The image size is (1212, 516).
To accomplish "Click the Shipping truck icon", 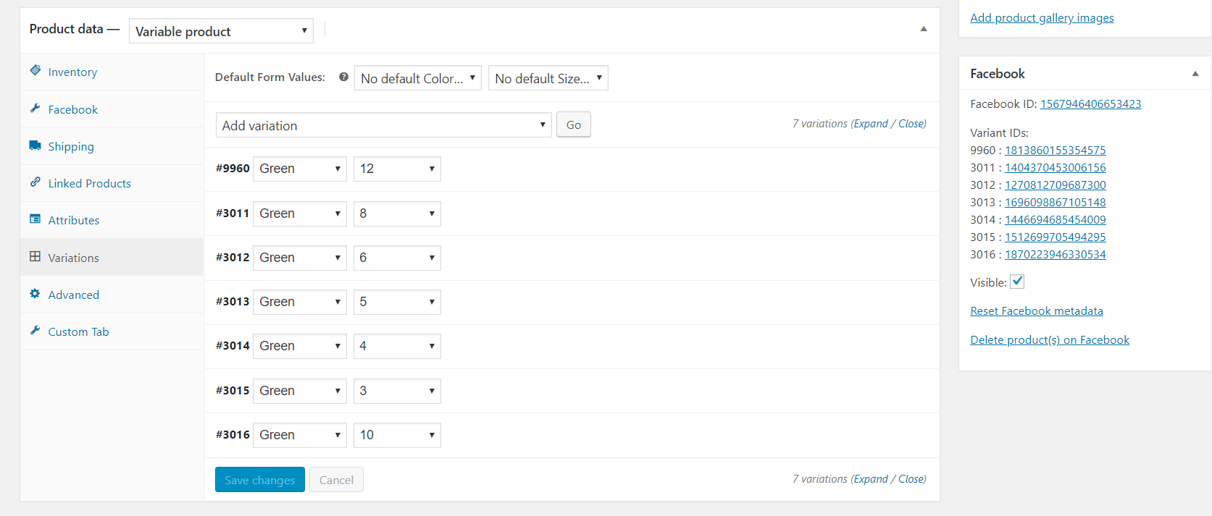I will tap(35, 145).
